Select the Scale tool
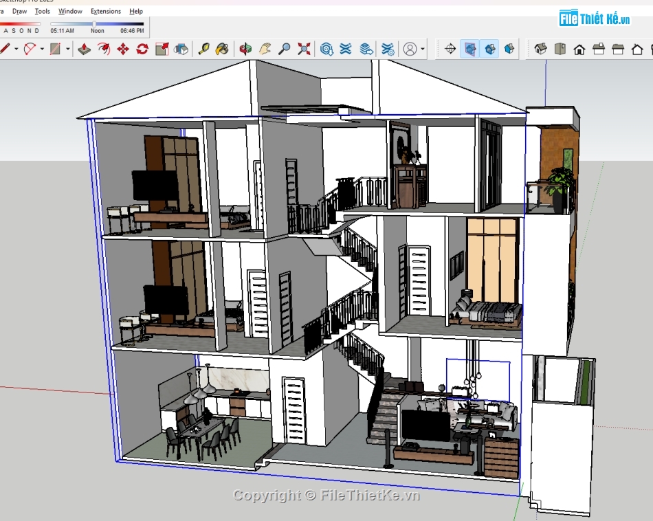This screenshot has width=653, height=521. pyautogui.click(x=162, y=49)
